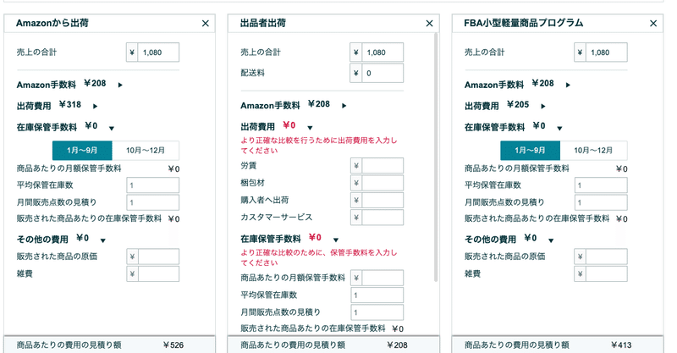Edit 平均保管在庫数 in FBA小型軽量 panel

(x=601, y=185)
